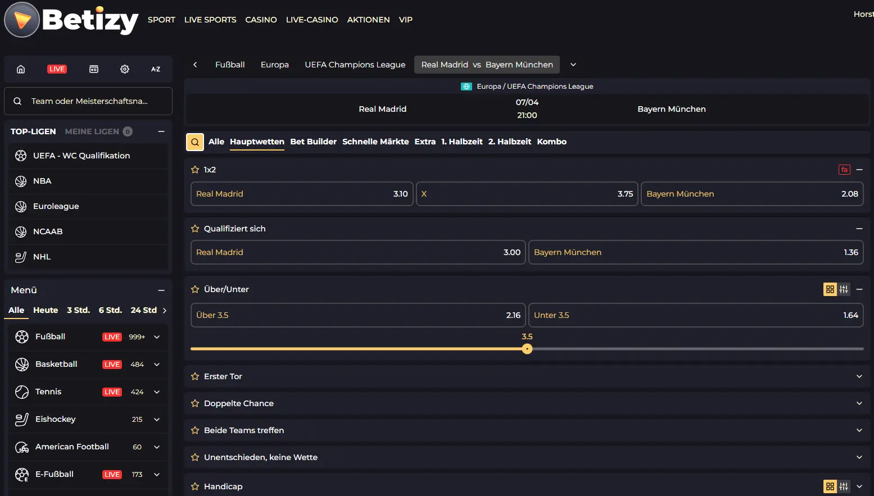
Task: Click the Basketball icon in menu
Action: coord(22,364)
